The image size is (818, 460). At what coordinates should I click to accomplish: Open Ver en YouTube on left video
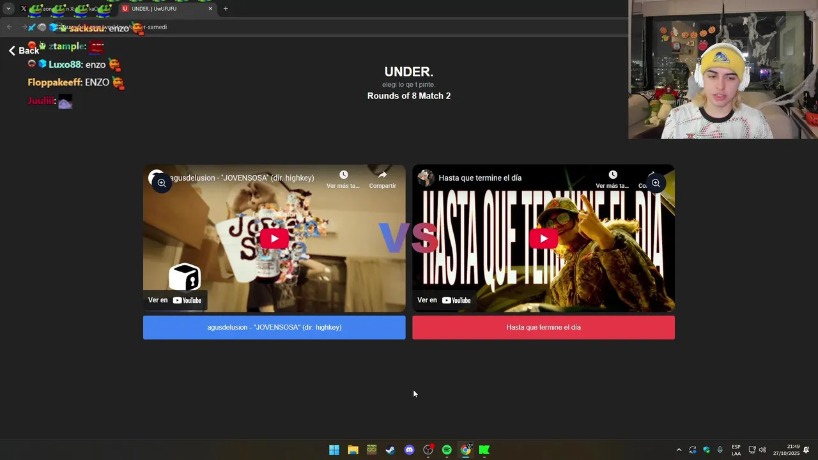174,300
